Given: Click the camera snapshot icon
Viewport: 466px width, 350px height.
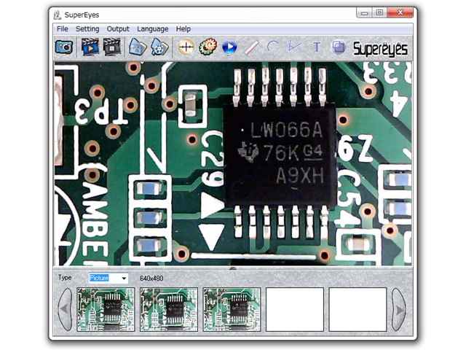Looking at the screenshot, I should coord(64,47).
